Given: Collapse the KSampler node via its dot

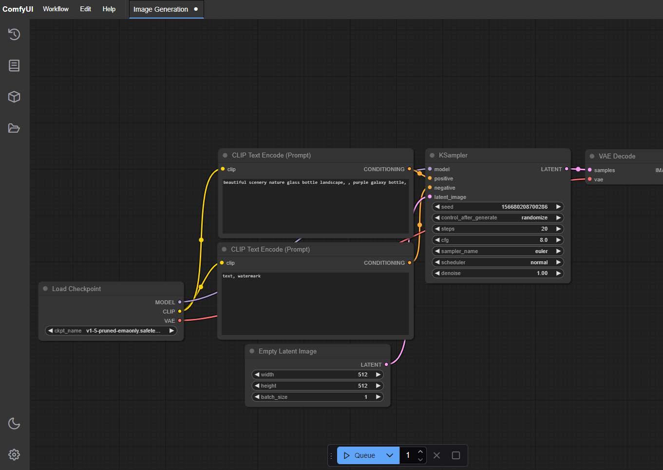Looking at the screenshot, I should (432, 156).
